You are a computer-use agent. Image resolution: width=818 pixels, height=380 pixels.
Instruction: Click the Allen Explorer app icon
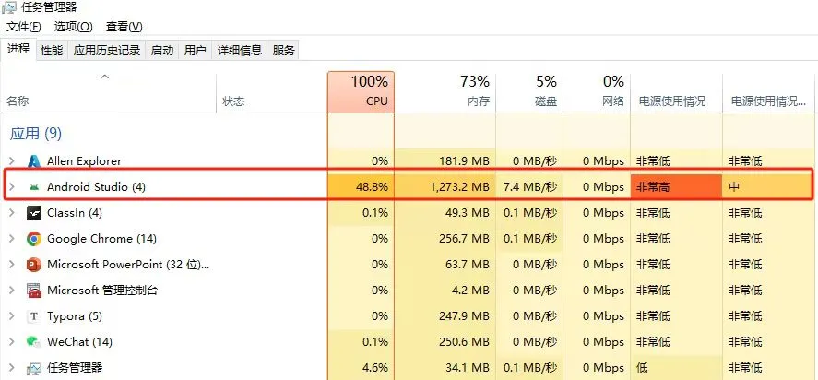click(x=34, y=161)
